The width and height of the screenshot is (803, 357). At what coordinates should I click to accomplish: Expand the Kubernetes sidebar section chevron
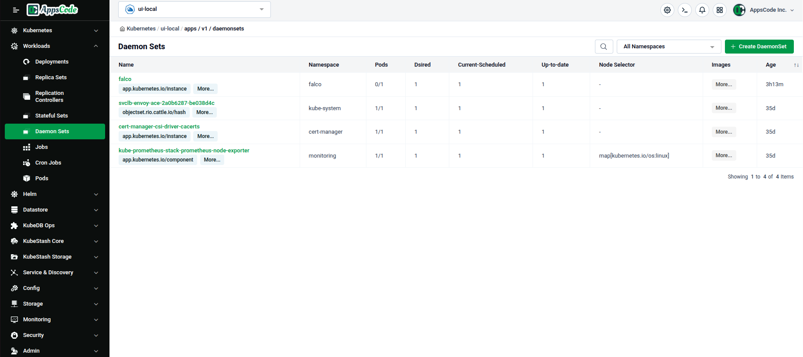coord(96,30)
